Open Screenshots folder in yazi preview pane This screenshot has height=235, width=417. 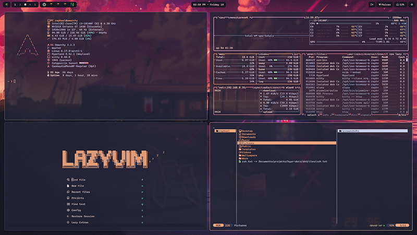373,131
